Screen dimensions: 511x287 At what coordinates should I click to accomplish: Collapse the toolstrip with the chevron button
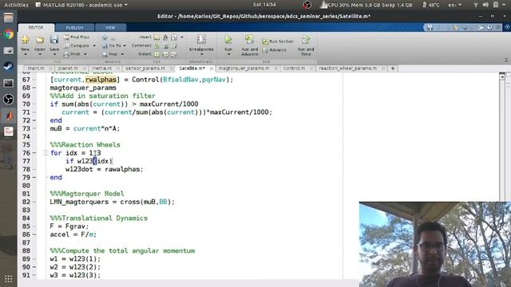(x=506, y=61)
